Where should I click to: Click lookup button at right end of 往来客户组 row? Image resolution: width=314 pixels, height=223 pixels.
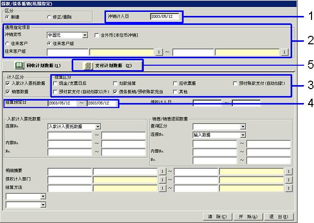(x=285, y=52)
